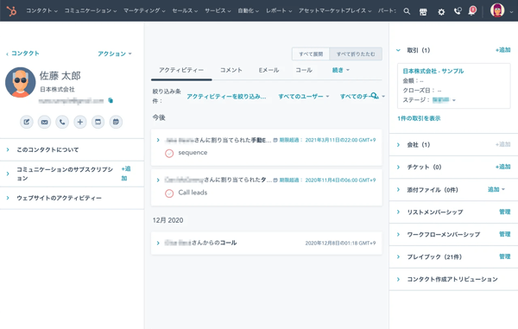Expand the プレイブック (21件) section
This screenshot has height=329, width=518.
(398, 257)
